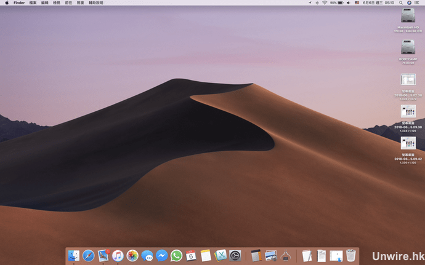Open Spotlight search magnifier

400,2
